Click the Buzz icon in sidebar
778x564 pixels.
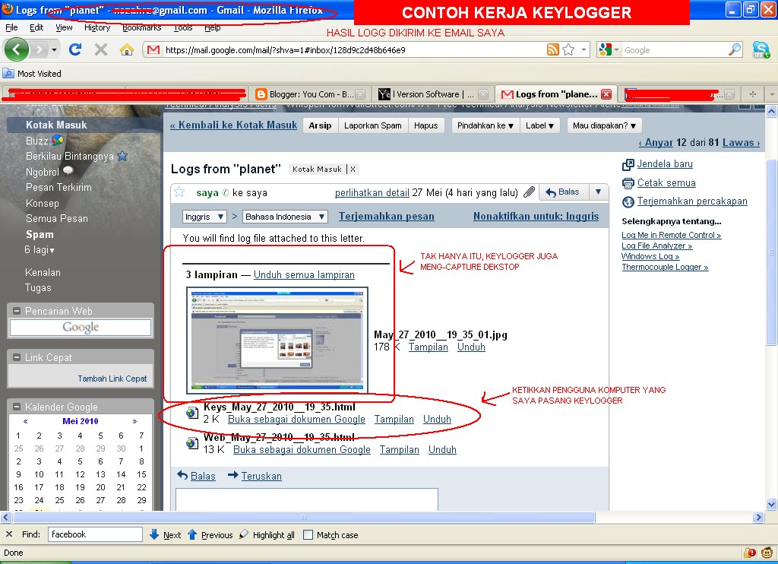pos(58,141)
